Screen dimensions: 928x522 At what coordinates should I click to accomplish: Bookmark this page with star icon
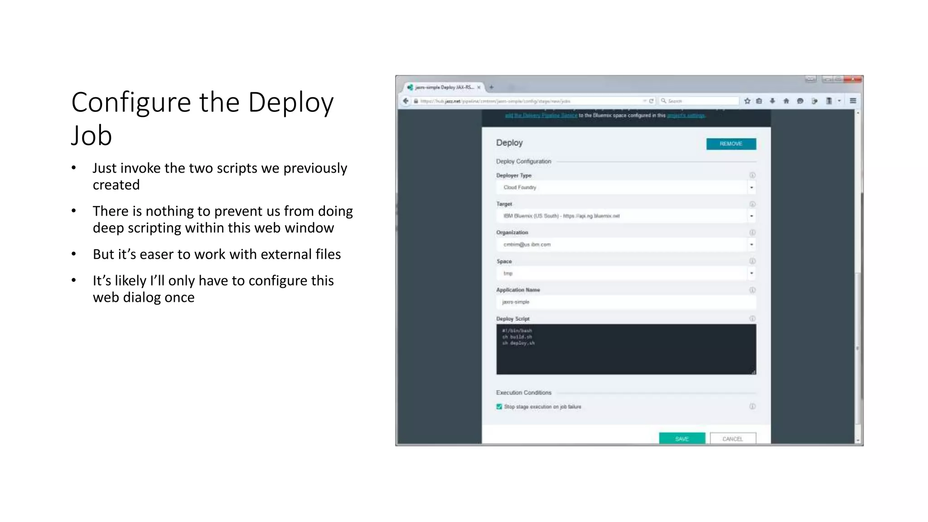click(747, 101)
